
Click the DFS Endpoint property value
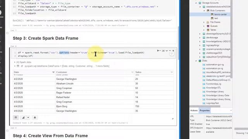click(219, 128)
